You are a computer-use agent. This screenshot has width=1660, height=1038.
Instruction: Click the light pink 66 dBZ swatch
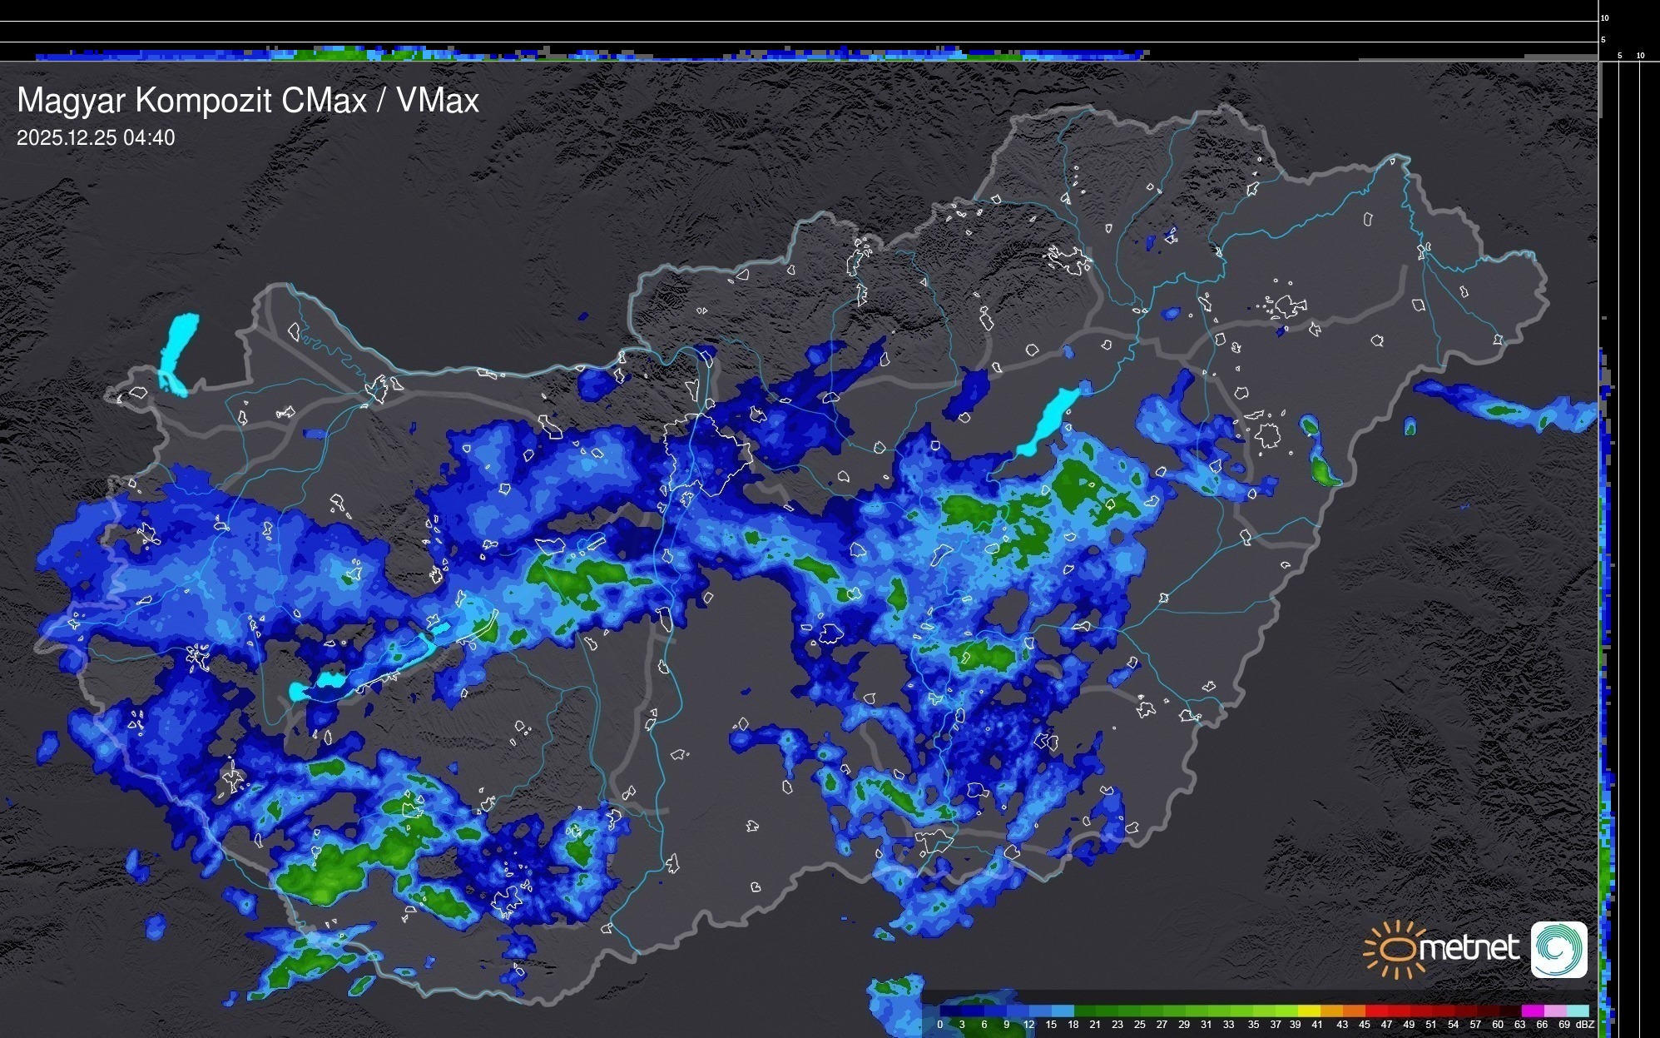click(1555, 1011)
